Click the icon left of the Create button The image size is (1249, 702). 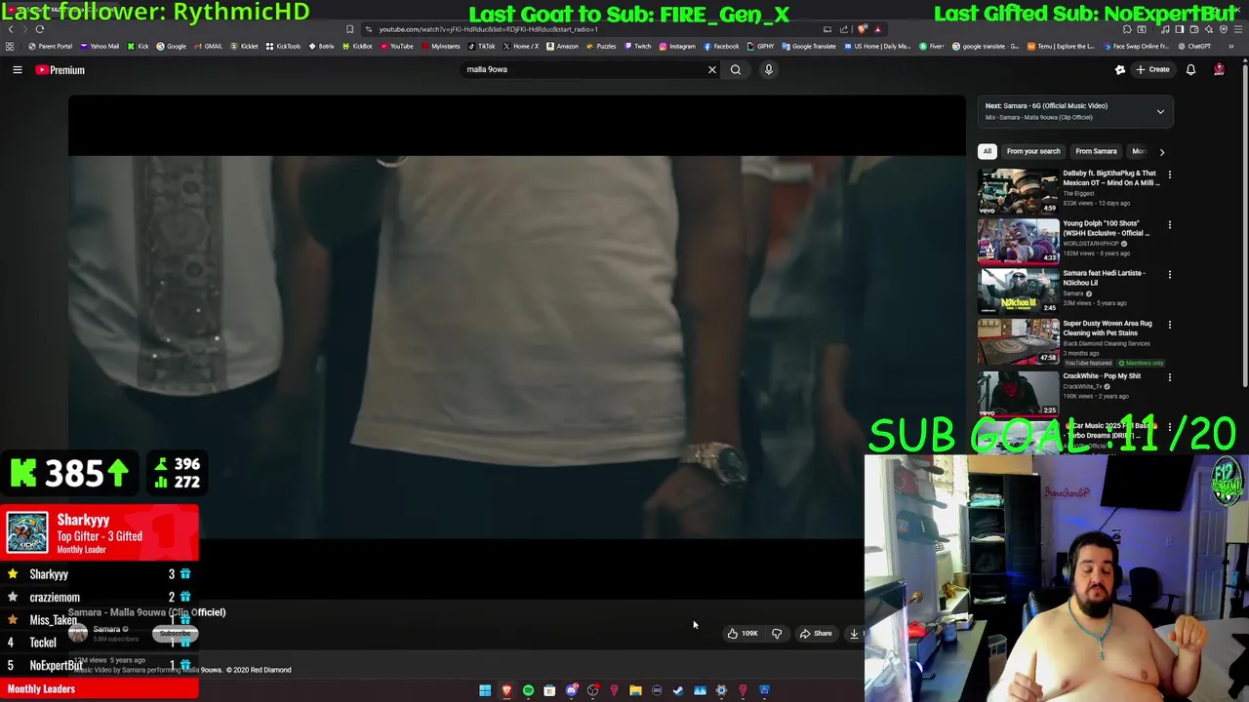pyautogui.click(x=1120, y=69)
